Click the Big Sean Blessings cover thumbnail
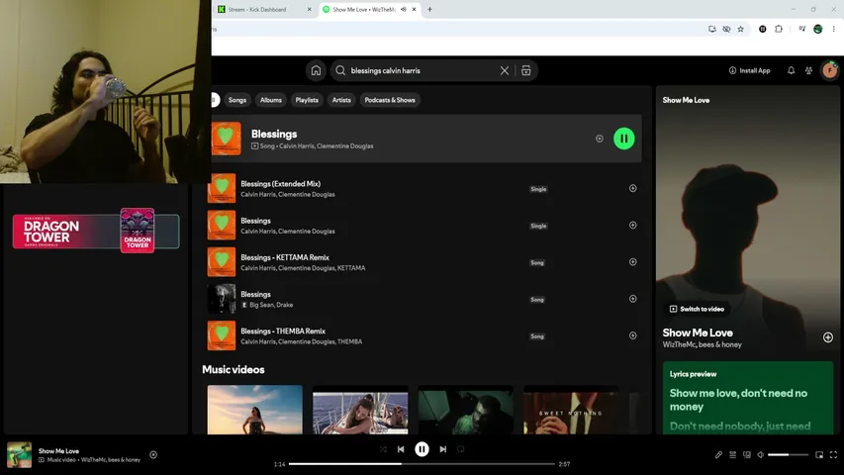The height and width of the screenshot is (475, 844). (222, 298)
